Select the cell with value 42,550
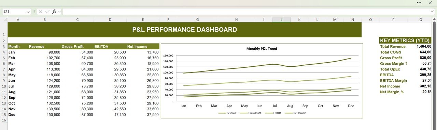The width and height of the screenshot is (437, 130). pyautogui.click(x=110, y=109)
